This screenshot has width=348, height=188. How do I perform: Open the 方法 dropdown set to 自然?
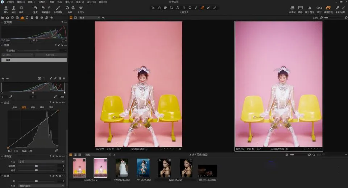tap(41, 162)
